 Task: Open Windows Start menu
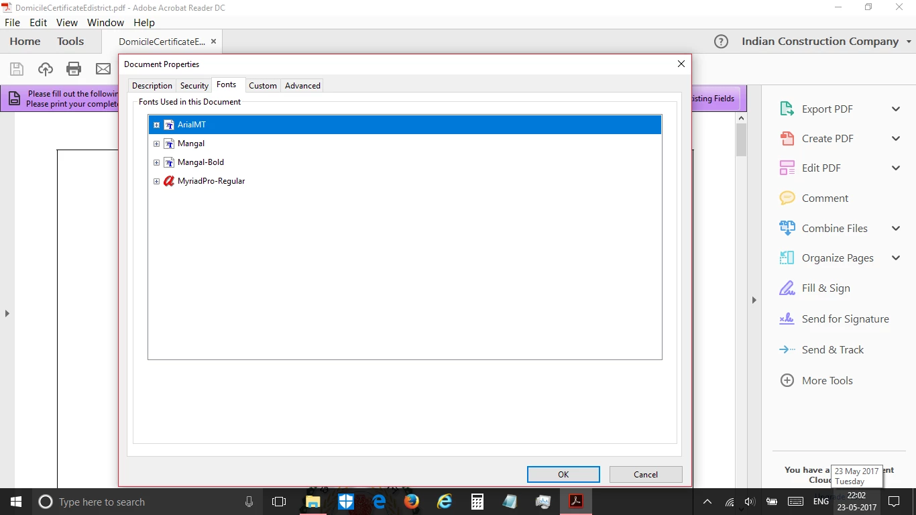point(15,502)
